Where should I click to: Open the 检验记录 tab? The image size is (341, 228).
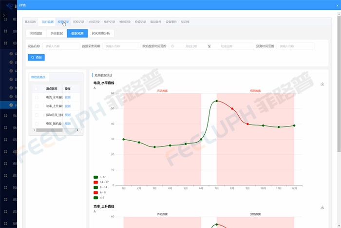[x=140, y=22]
